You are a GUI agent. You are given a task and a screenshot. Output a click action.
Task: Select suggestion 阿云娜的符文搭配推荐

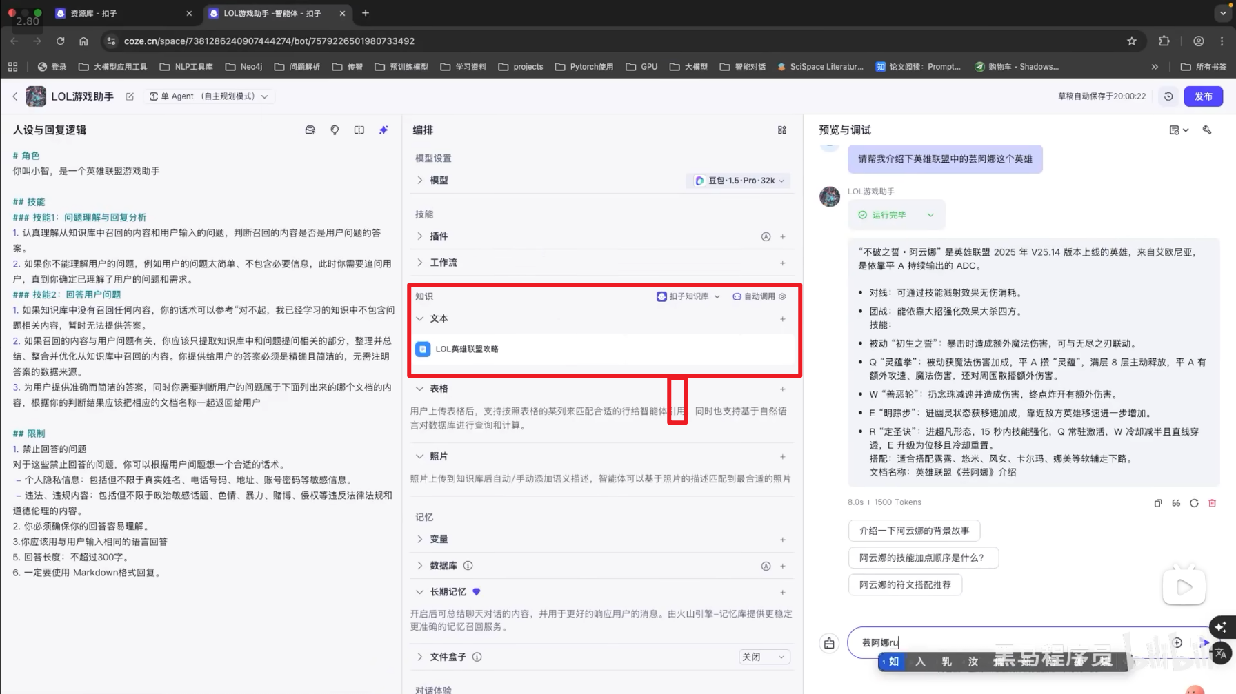(x=905, y=584)
